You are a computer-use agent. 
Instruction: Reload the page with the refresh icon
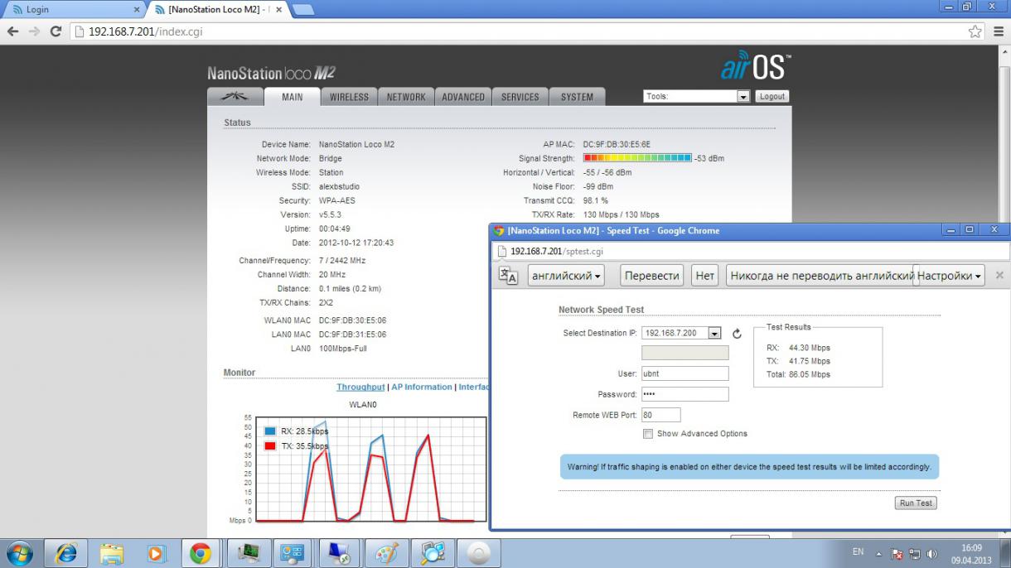[x=56, y=31]
